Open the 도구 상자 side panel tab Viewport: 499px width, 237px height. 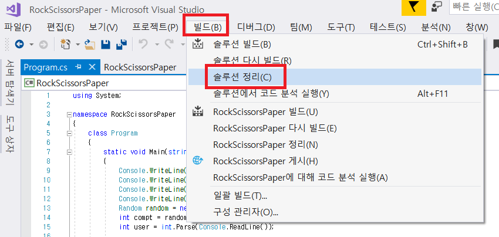pyautogui.click(x=11, y=134)
